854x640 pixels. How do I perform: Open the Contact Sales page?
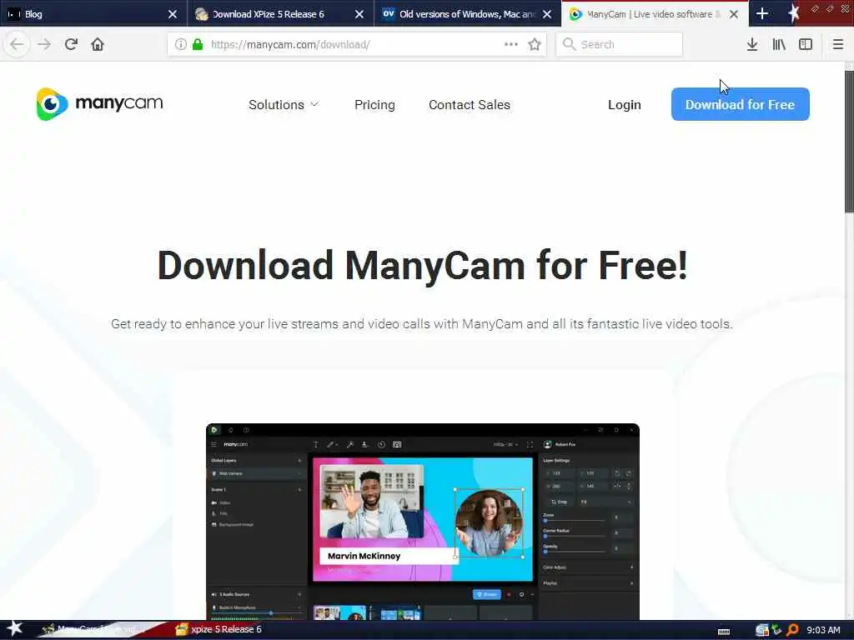click(470, 104)
